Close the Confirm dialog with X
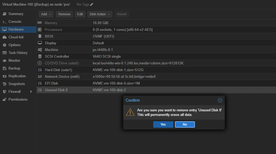The width and height of the screenshot is (276, 154). coord(220,100)
